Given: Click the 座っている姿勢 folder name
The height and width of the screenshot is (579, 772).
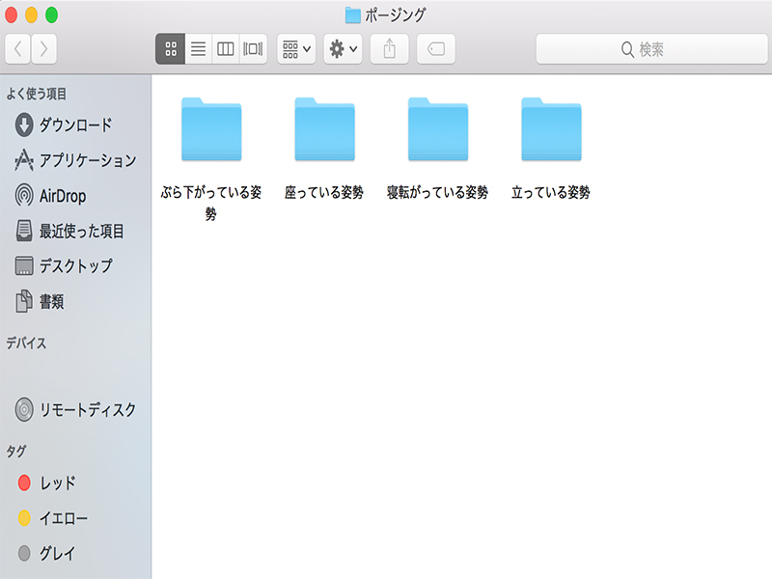Looking at the screenshot, I should tap(324, 192).
